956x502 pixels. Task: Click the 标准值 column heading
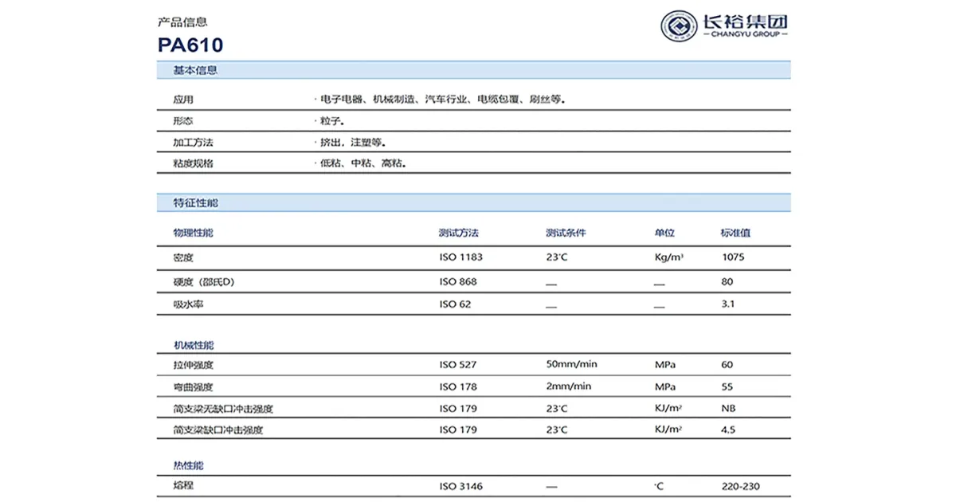[x=735, y=233]
